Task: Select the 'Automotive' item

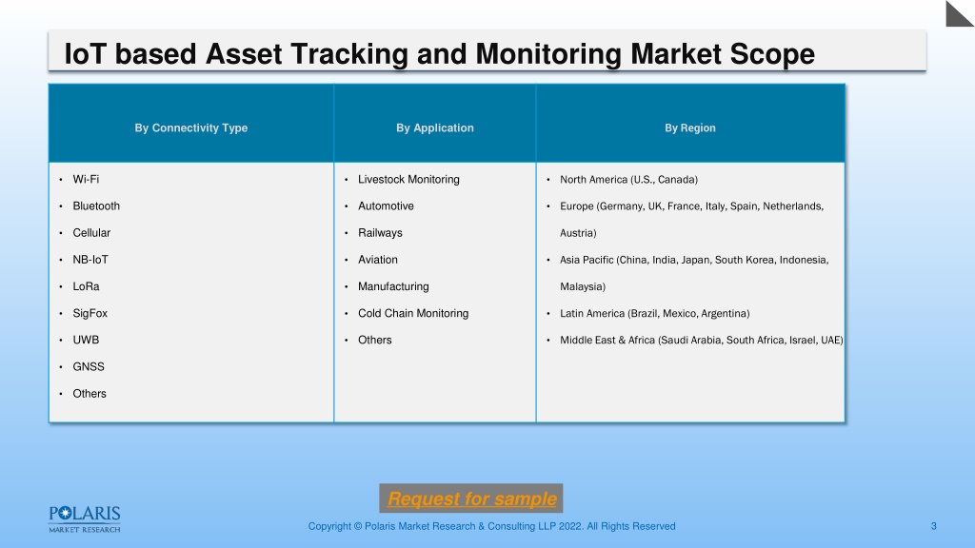Action: click(386, 205)
